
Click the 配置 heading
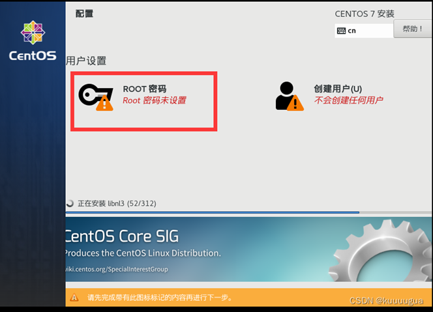point(84,14)
